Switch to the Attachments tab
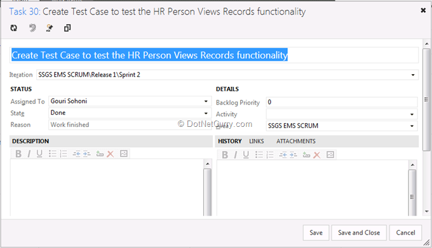 point(296,141)
